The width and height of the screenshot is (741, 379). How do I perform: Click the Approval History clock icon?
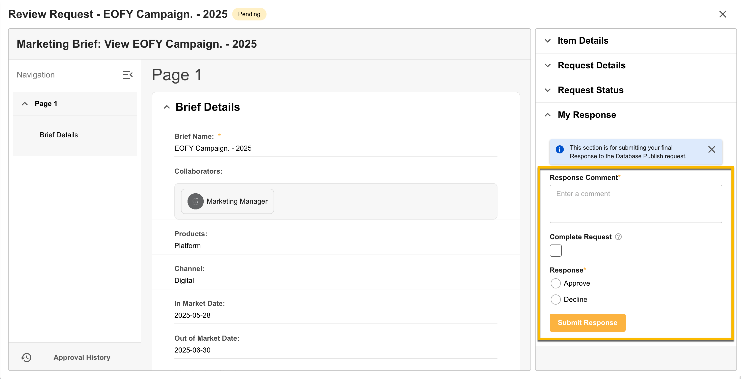(26, 357)
